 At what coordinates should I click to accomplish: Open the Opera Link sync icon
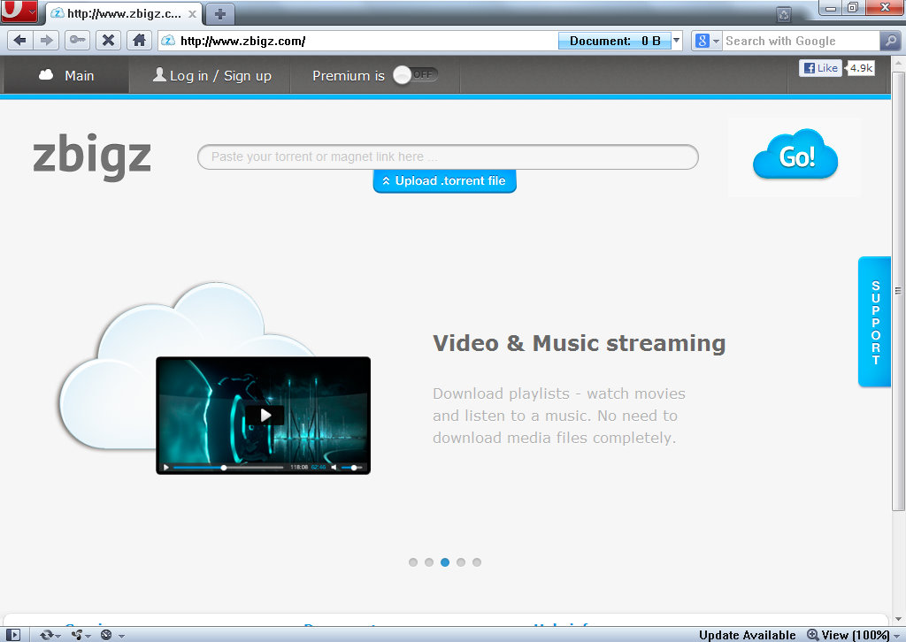click(47, 635)
